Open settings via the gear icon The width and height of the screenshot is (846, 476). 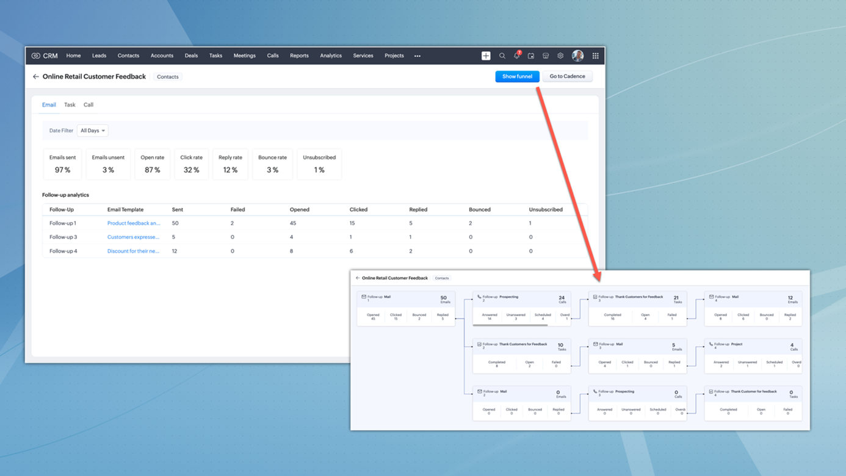560,56
